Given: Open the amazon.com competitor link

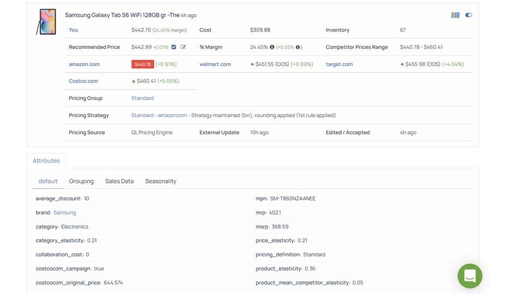Looking at the screenshot, I should click(x=84, y=64).
